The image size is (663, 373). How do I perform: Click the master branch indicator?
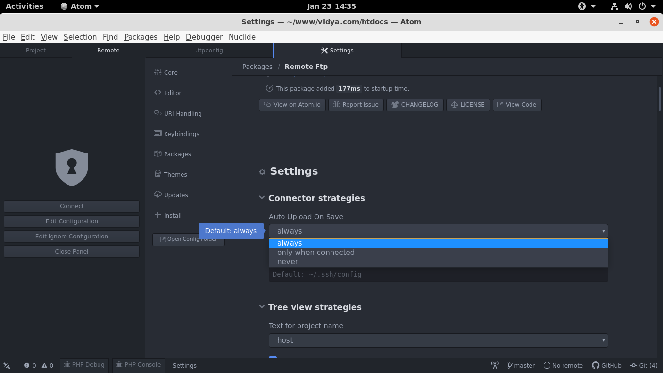(521, 365)
